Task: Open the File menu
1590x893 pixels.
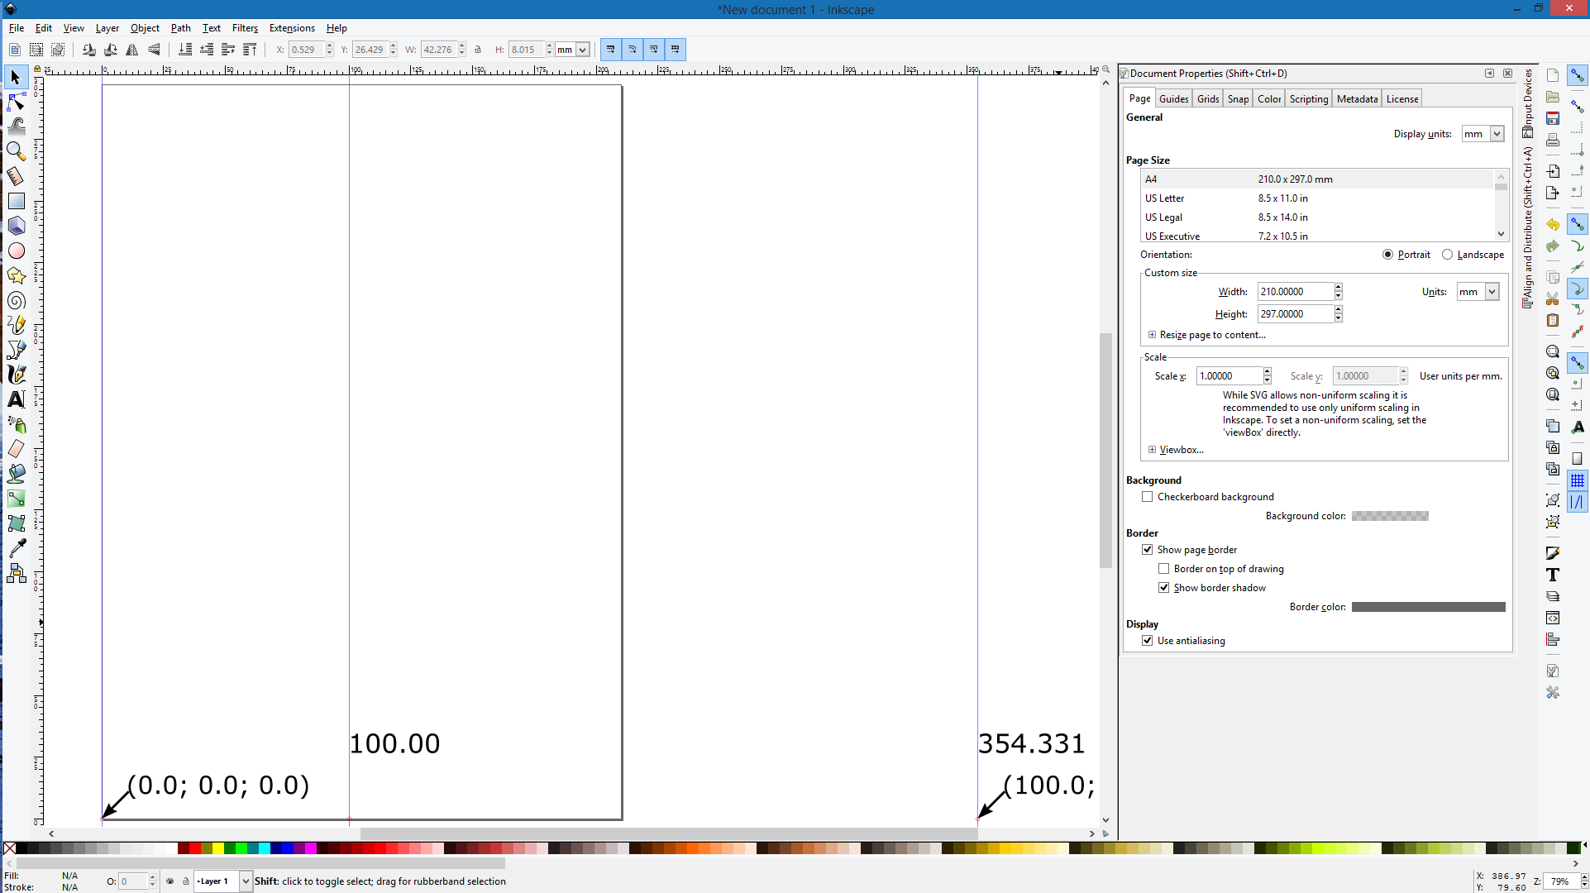Action: [x=17, y=28]
